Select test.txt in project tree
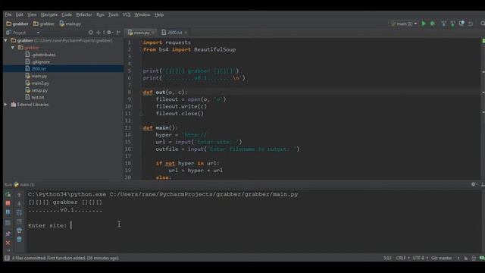The height and width of the screenshot is (273, 485). [x=35, y=98]
